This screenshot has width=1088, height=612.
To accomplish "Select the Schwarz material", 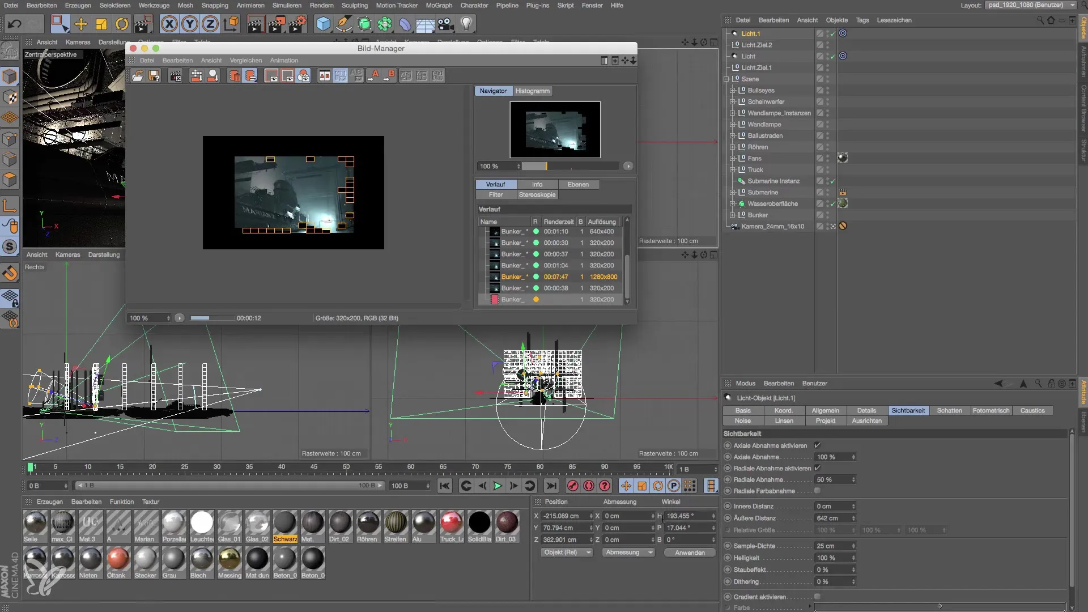I will tap(285, 526).
